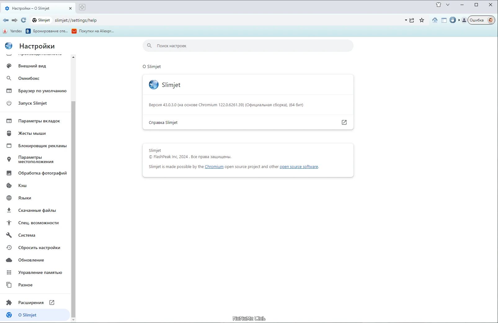This screenshot has width=498, height=323.
Task: Expand the tab list chevron in title bar
Action: tap(448, 5)
